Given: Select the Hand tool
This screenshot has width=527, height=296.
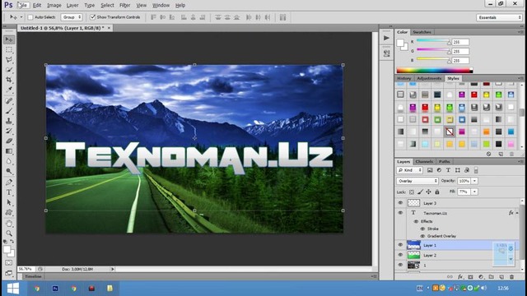Looking at the screenshot, I should 9,224.
